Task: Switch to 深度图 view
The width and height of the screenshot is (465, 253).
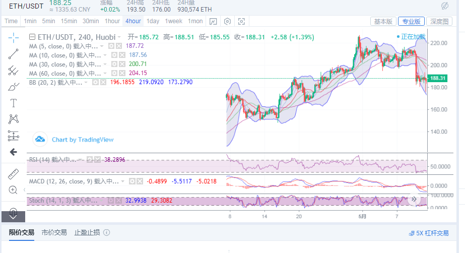Action: 439,21
